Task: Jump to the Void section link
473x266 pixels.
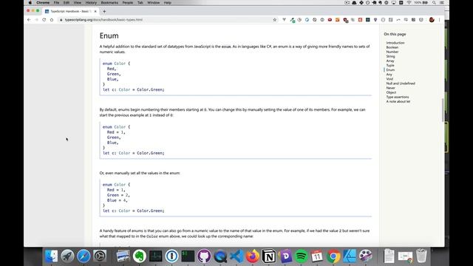Action: coord(389,79)
